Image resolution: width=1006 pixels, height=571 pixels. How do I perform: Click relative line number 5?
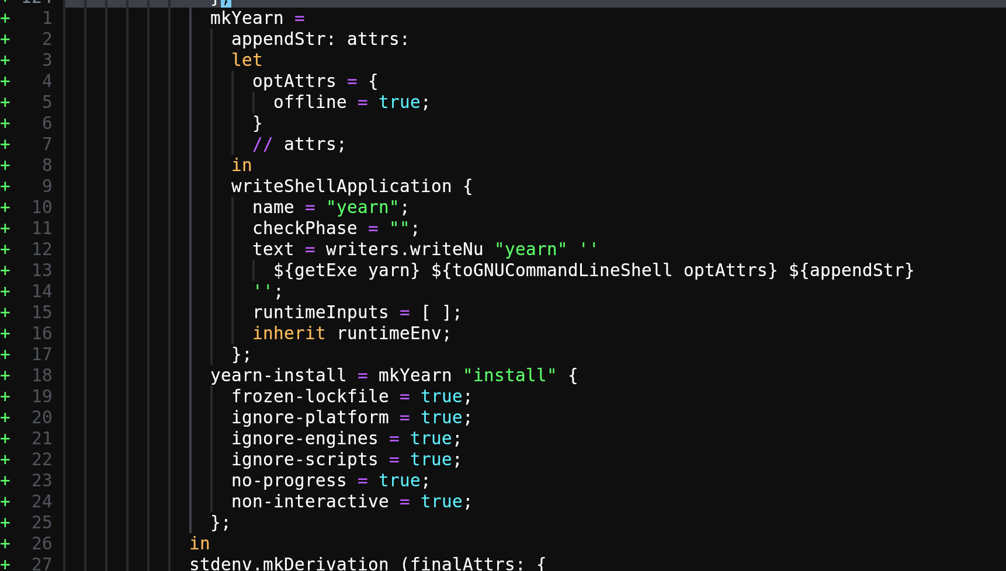tap(47, 103)
